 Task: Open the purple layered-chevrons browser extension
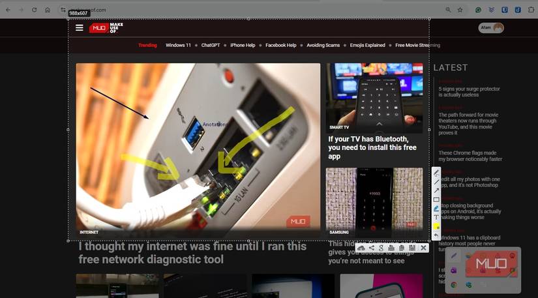[491, 10]
